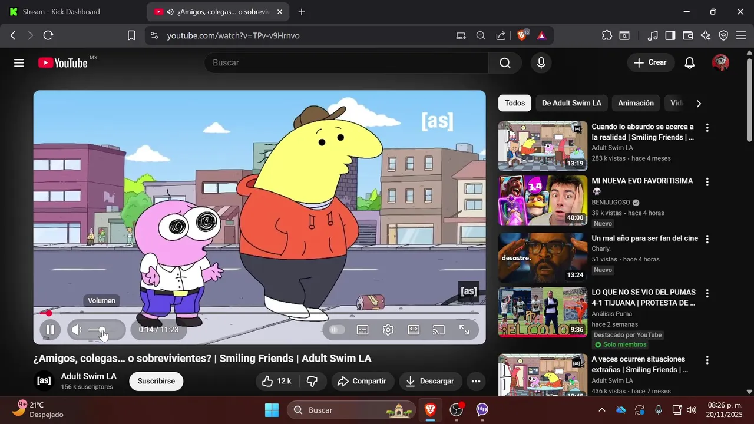The width and height of the screenshot is (754, 424).
Task: Open Brave from the taskbar
Action: (431, 410)
